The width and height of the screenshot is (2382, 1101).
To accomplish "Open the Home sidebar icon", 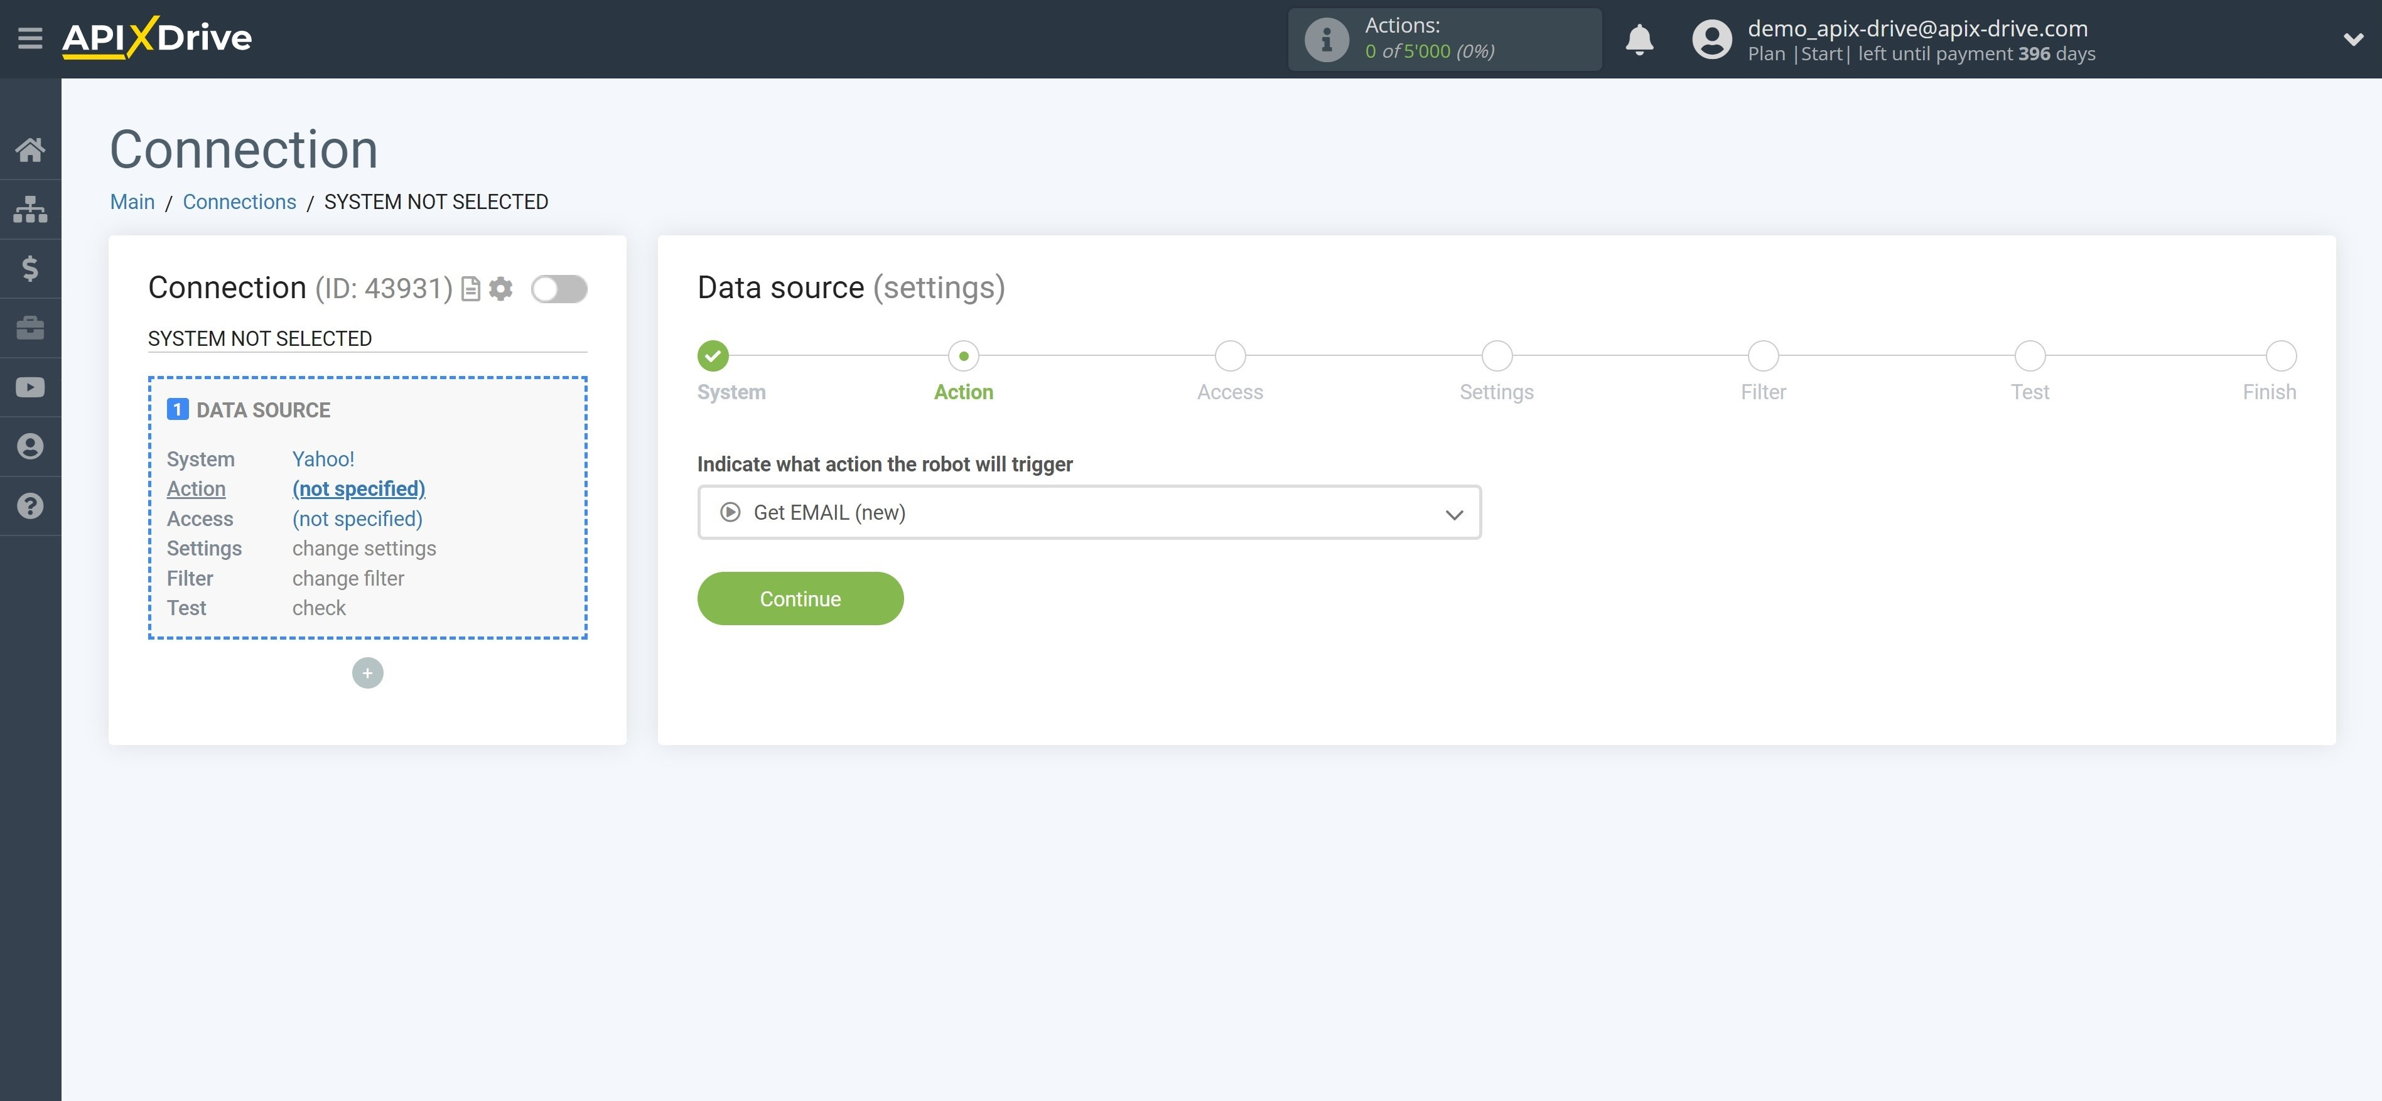I will [x=31, y=149].
